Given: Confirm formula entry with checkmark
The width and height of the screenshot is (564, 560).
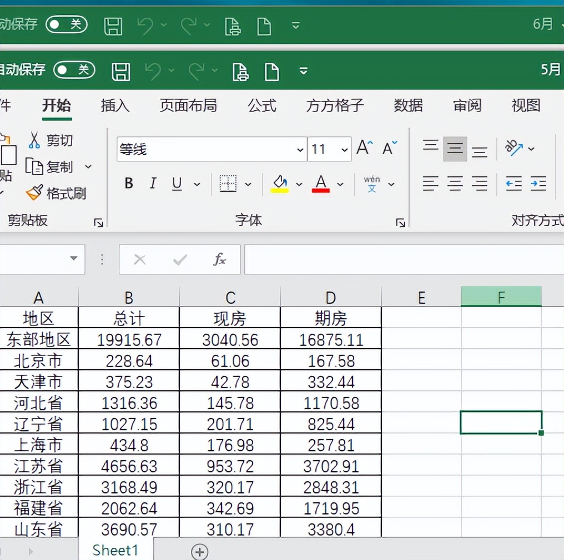Looking at the screenshot, I should tap(180, 259).
